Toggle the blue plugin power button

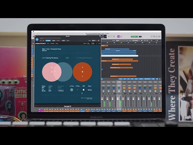pos(37,39)
